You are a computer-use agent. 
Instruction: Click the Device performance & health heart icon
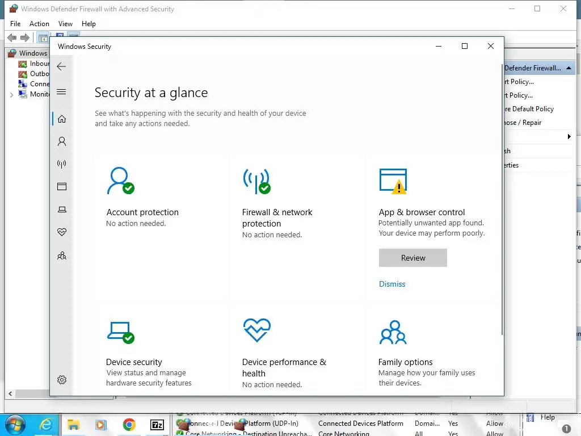257,330
